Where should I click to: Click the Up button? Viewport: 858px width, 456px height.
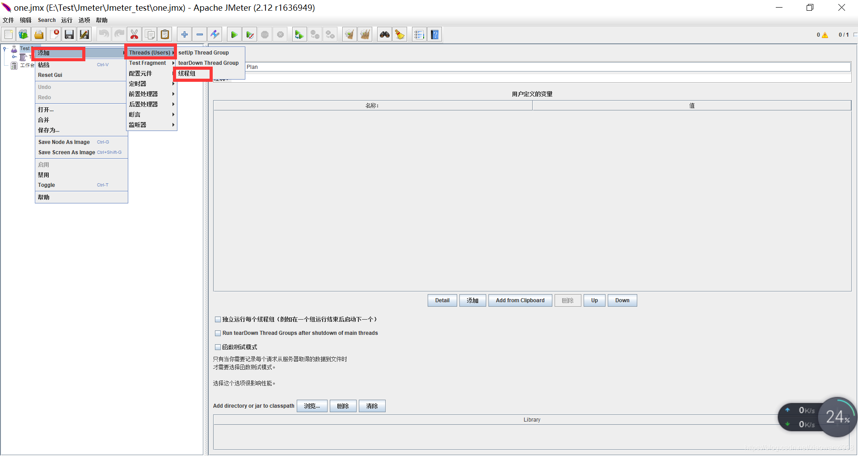coord(594,300)
